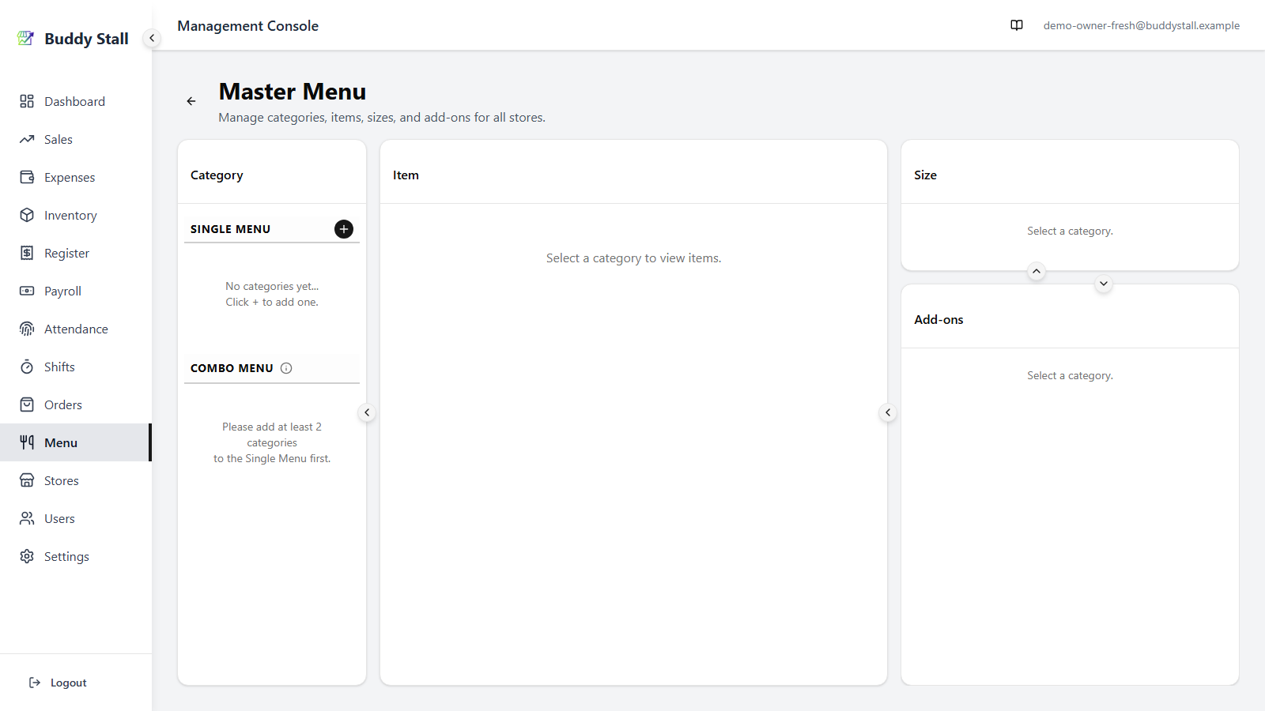
Task: Click the Inventory box icon
Action: [x=27, y=215]
